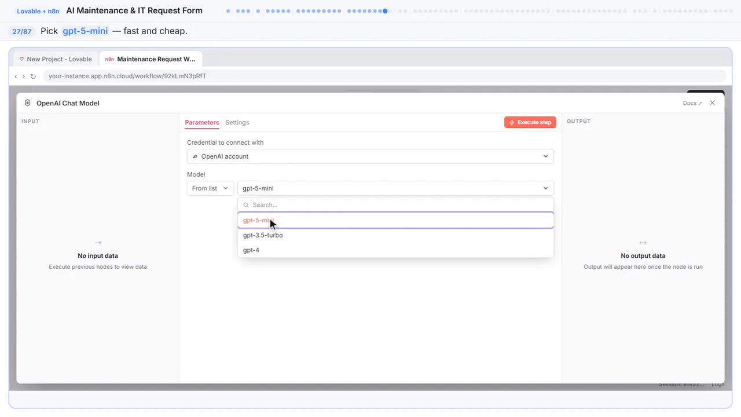
Task: Close the OpenAI Chat Model panel
Action: [x=713, y=103]
